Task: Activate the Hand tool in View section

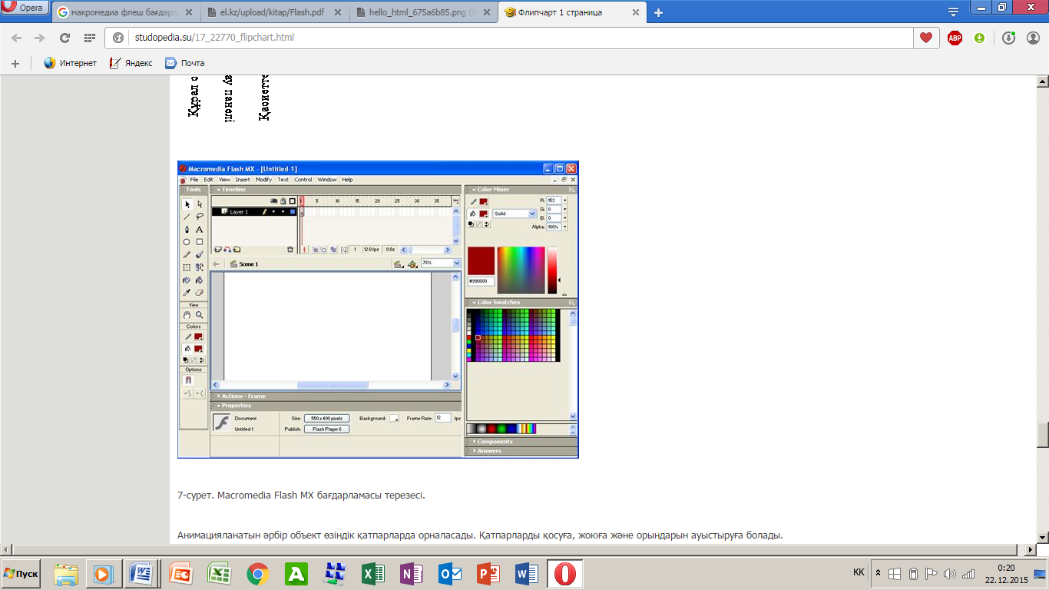Action: [187, 315]
